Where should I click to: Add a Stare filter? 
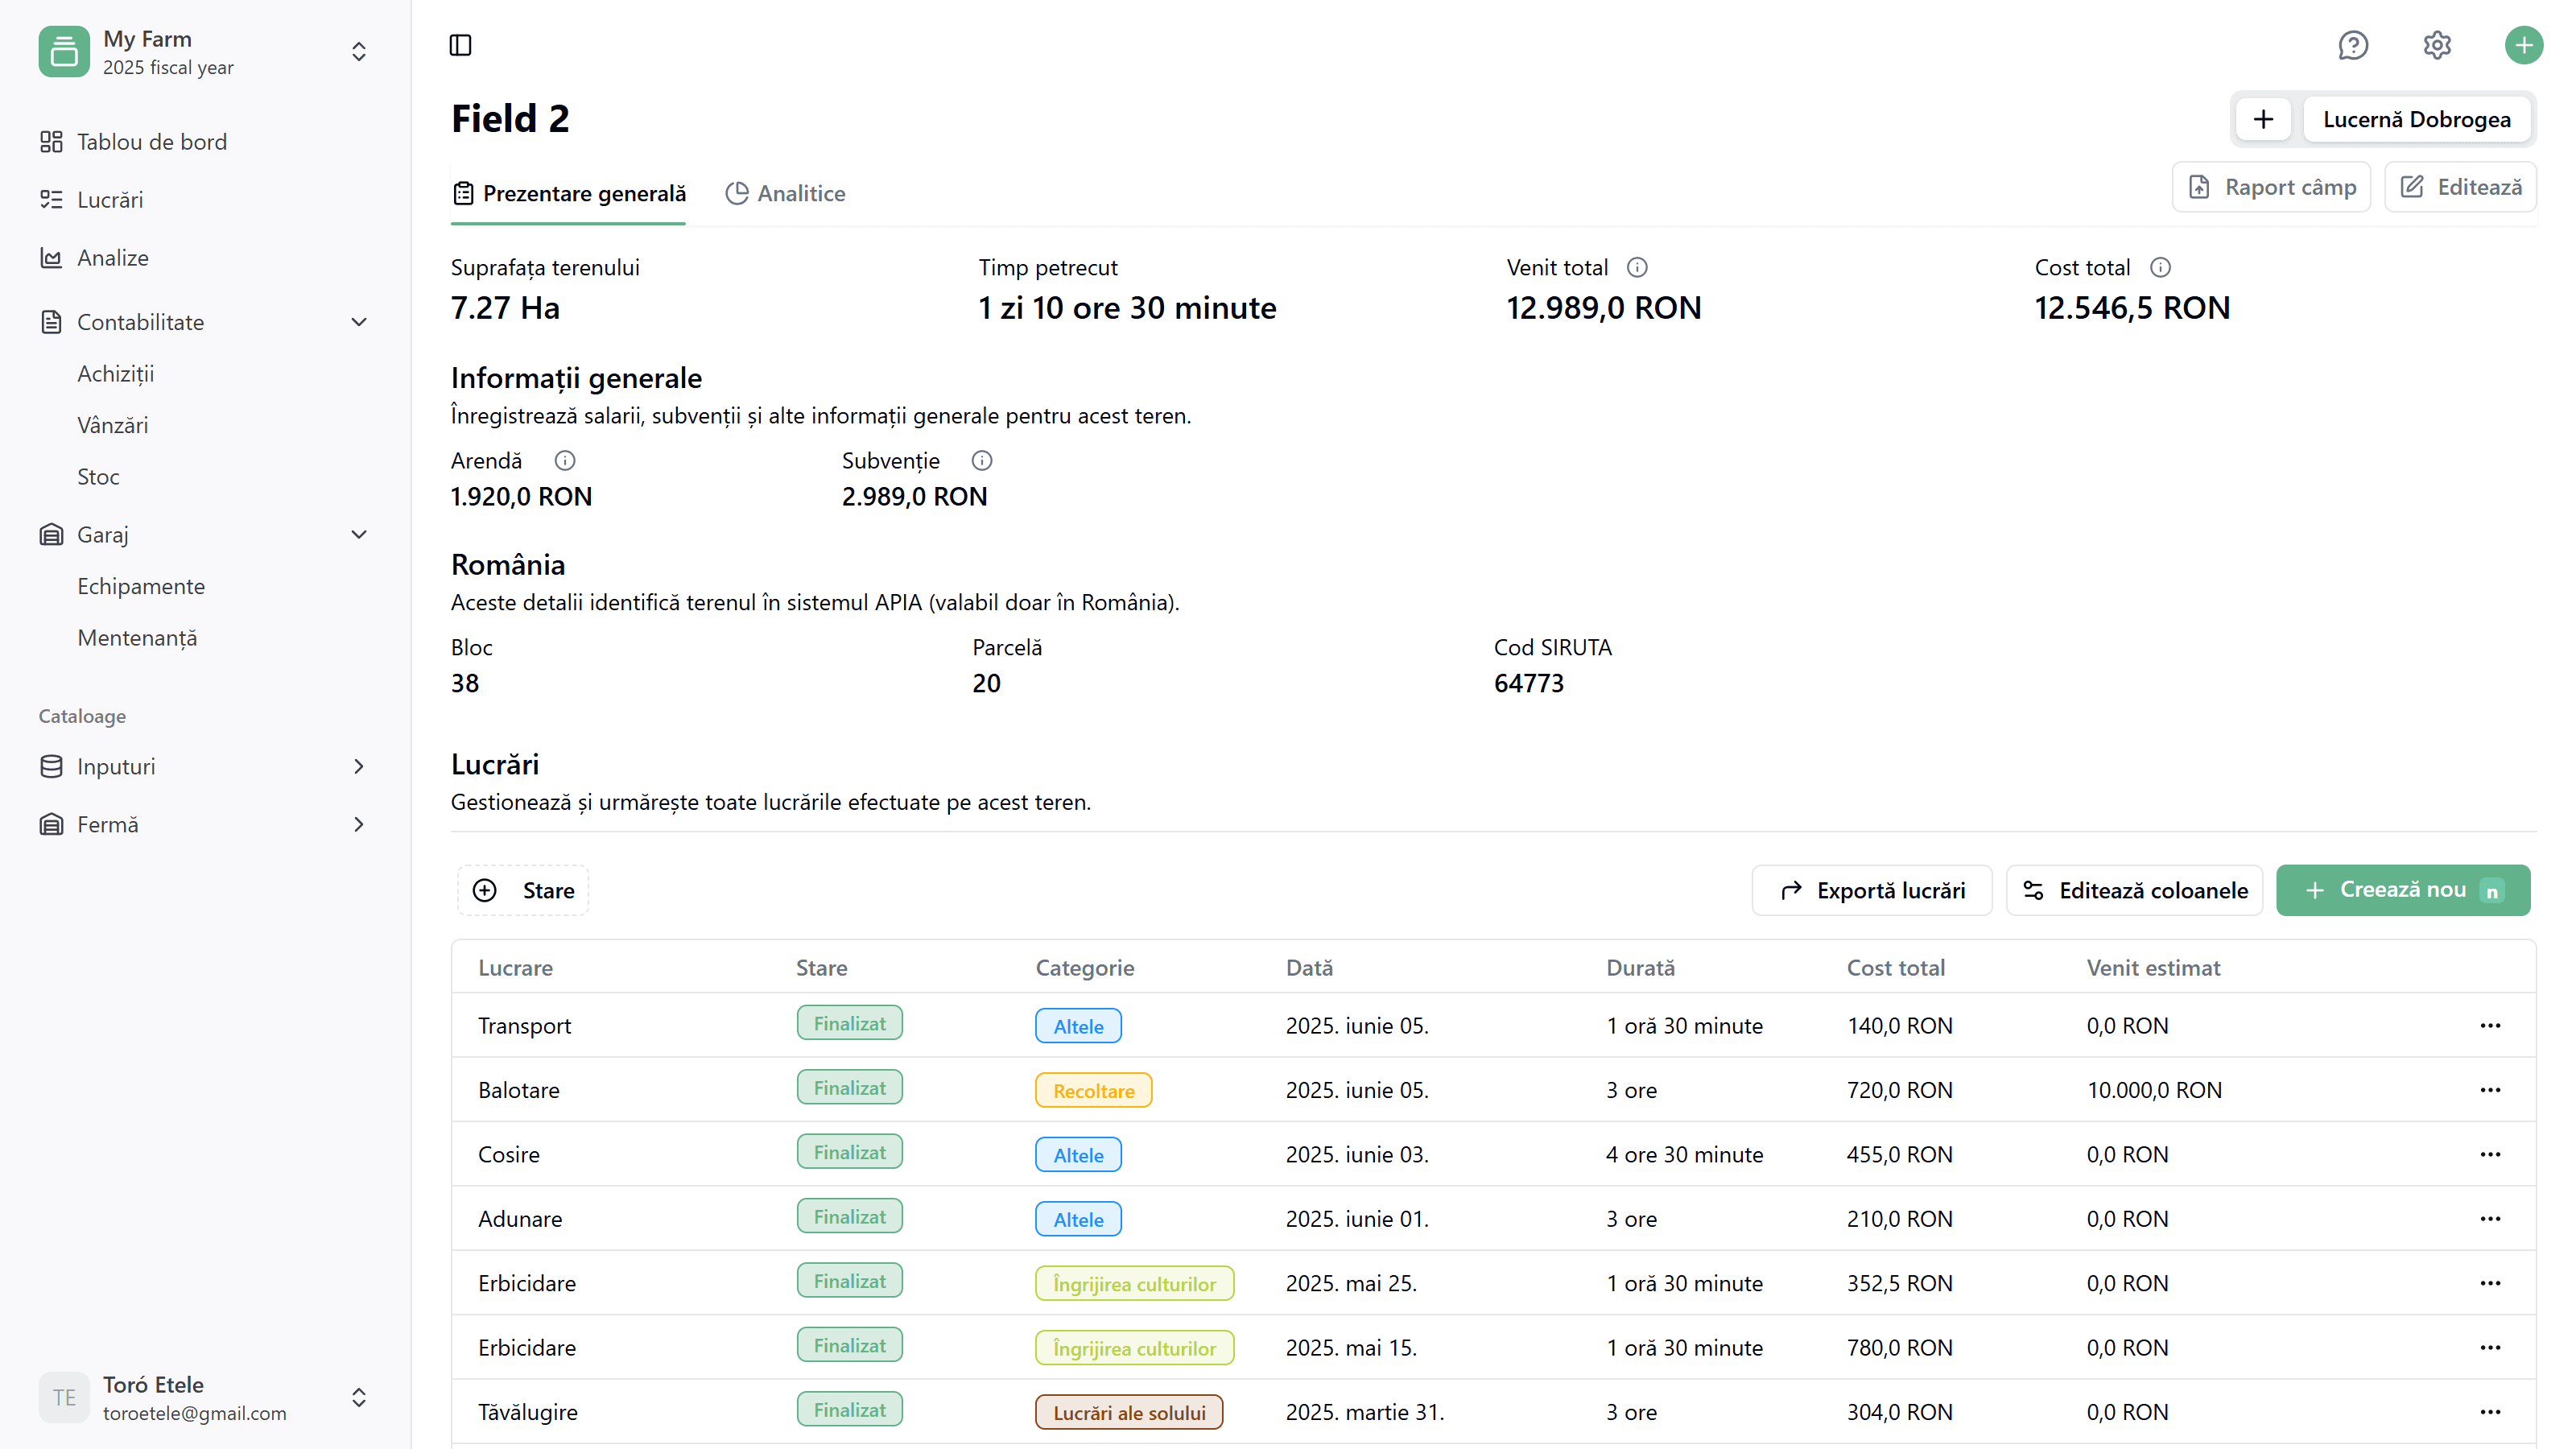[523, 890]
